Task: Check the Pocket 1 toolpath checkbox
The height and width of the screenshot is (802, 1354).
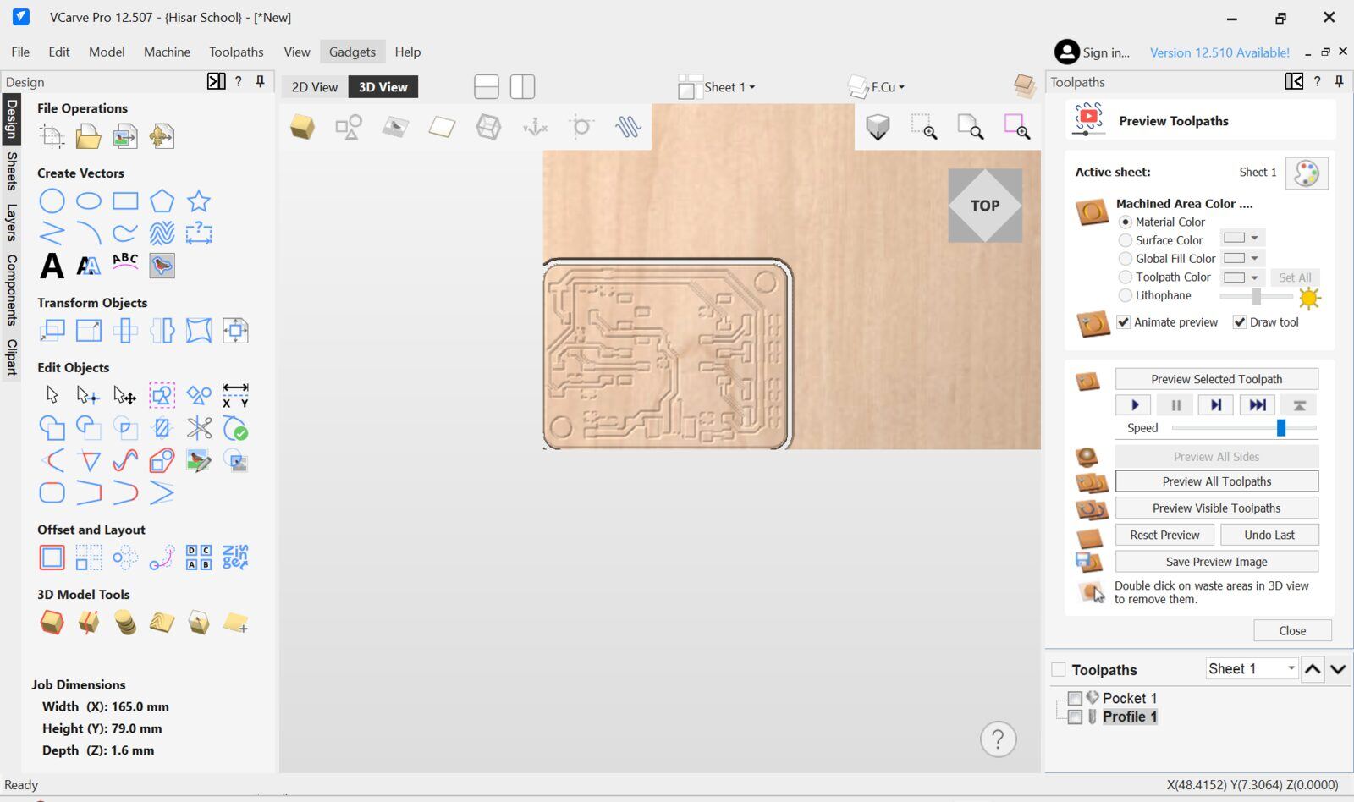Action: (1075, 698)
